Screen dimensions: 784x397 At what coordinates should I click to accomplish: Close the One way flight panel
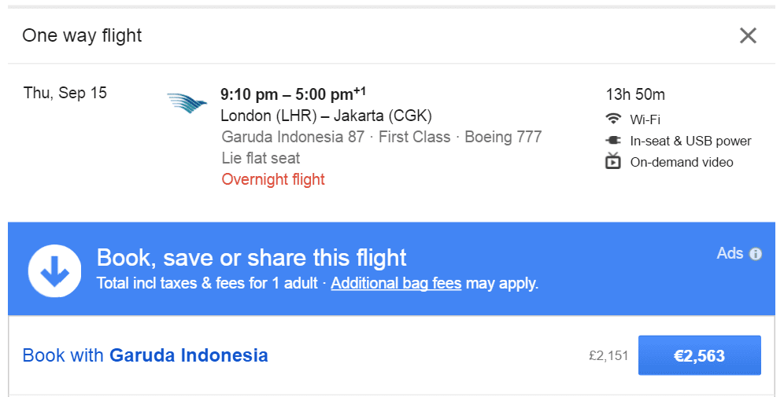[x=748, y=35]
